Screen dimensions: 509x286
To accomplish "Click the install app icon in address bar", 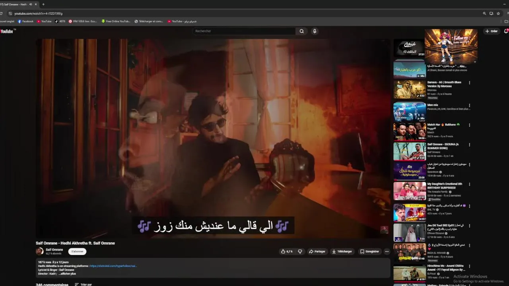I will tap(491, 14).
